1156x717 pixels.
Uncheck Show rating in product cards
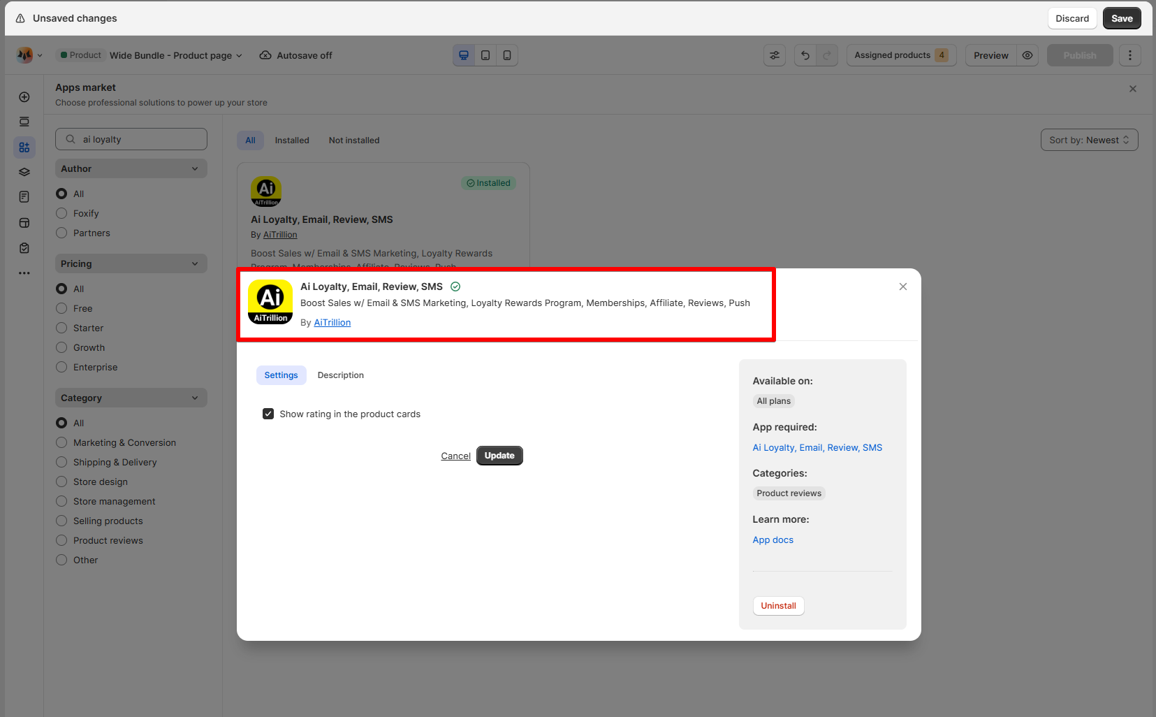coord(268,414)
